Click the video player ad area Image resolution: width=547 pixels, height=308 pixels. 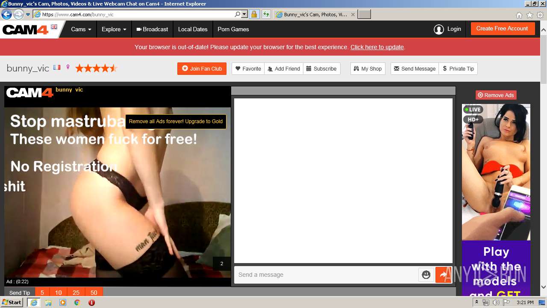(118, 192)
